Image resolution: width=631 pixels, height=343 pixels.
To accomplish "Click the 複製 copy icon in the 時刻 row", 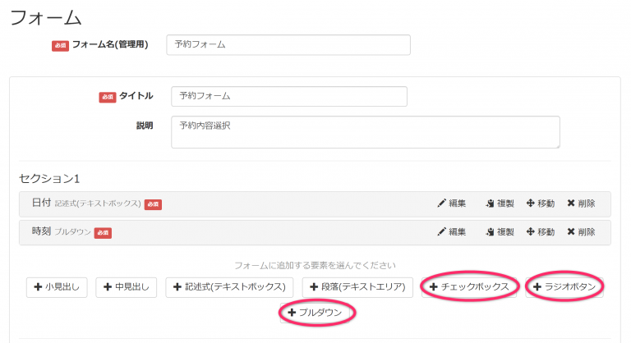I will (x=490, y=232).
